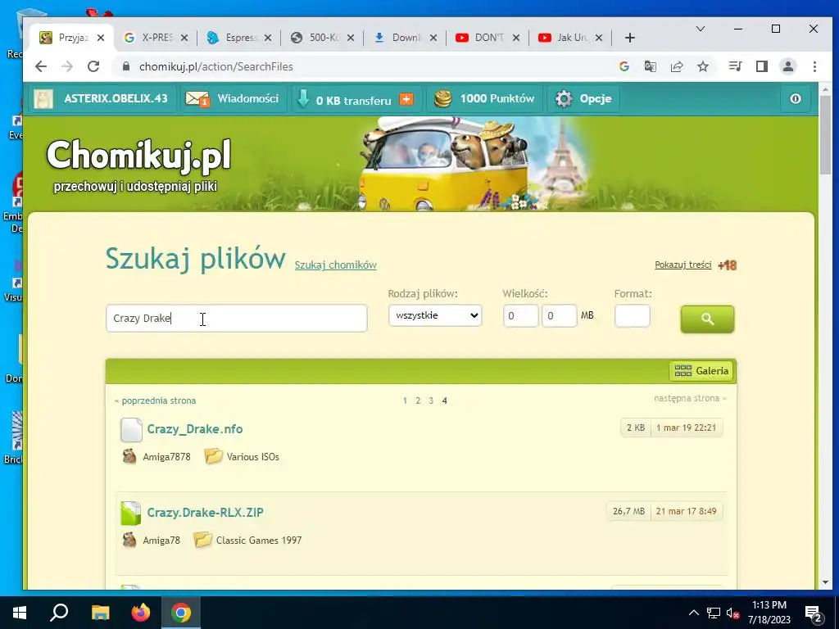The width and height of the screenshot is (839, 629).
Task: Expand the Rodzaj plików dropdown
Action: click(x=435, y=315)
